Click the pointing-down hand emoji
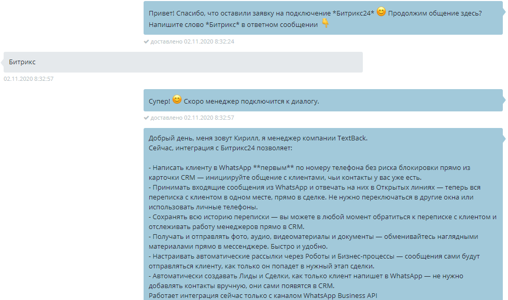 (x=326, y=23)
